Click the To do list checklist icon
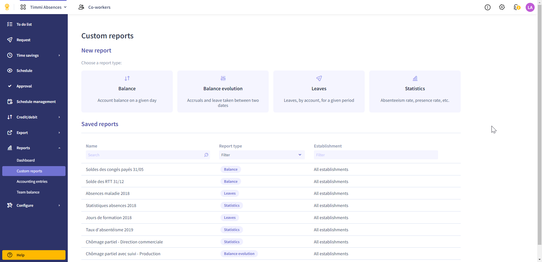The width and height of the screenshot is (542, 262). tap(10, 24)
